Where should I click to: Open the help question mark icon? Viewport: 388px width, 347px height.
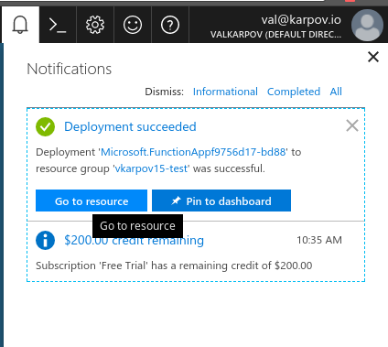click(x=170, y=25)
